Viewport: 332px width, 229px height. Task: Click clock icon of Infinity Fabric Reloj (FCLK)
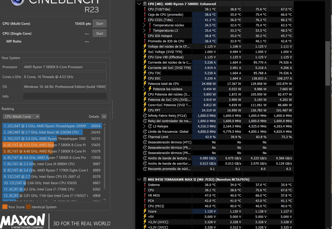coord(145,116)
